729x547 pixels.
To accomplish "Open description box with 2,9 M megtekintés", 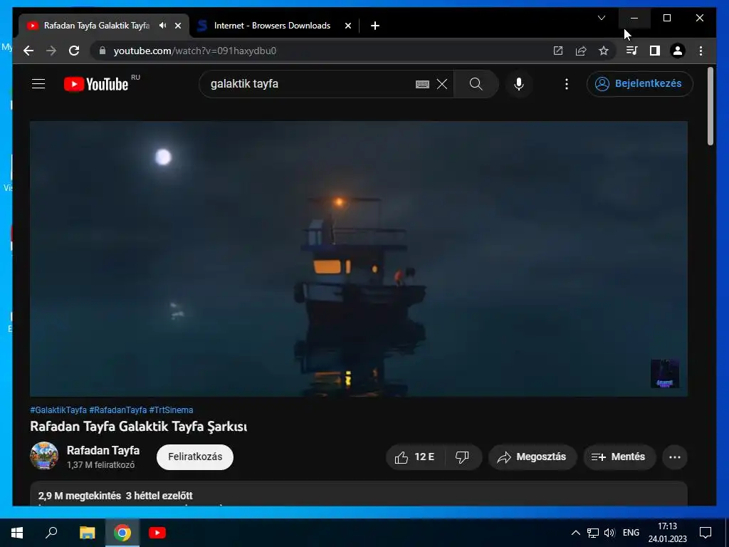I will click(359, 494).
